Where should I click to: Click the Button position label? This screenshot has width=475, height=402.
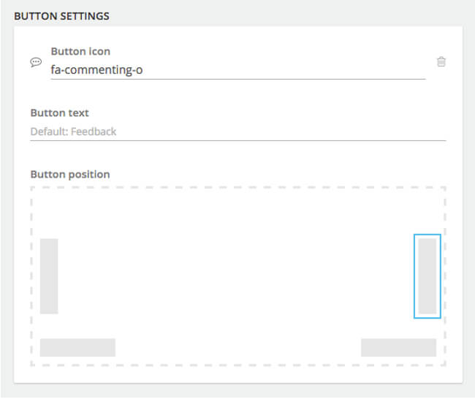point(70,174)
